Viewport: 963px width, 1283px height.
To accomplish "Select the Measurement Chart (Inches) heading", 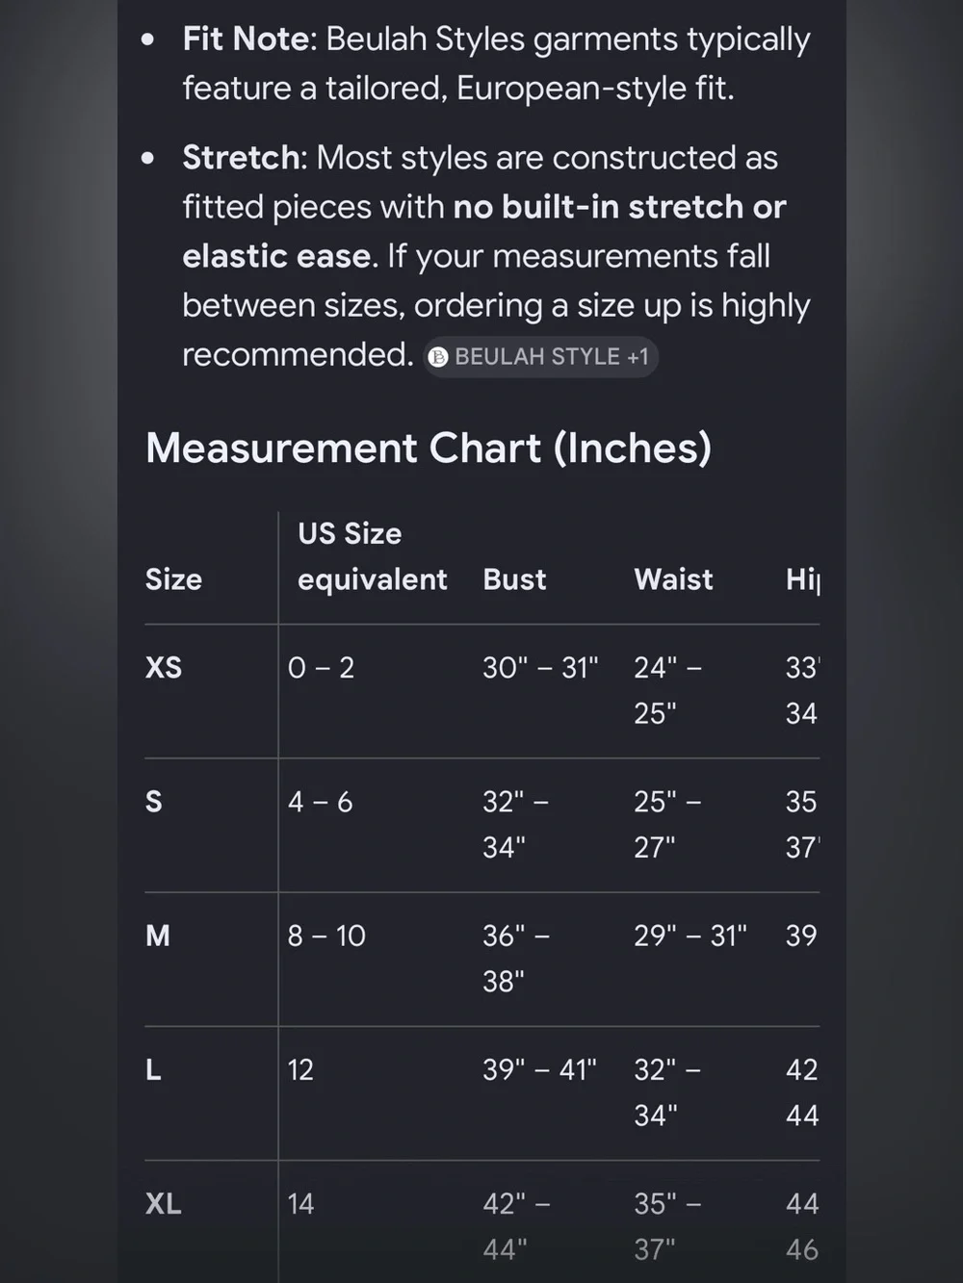I will pos(429,449).
